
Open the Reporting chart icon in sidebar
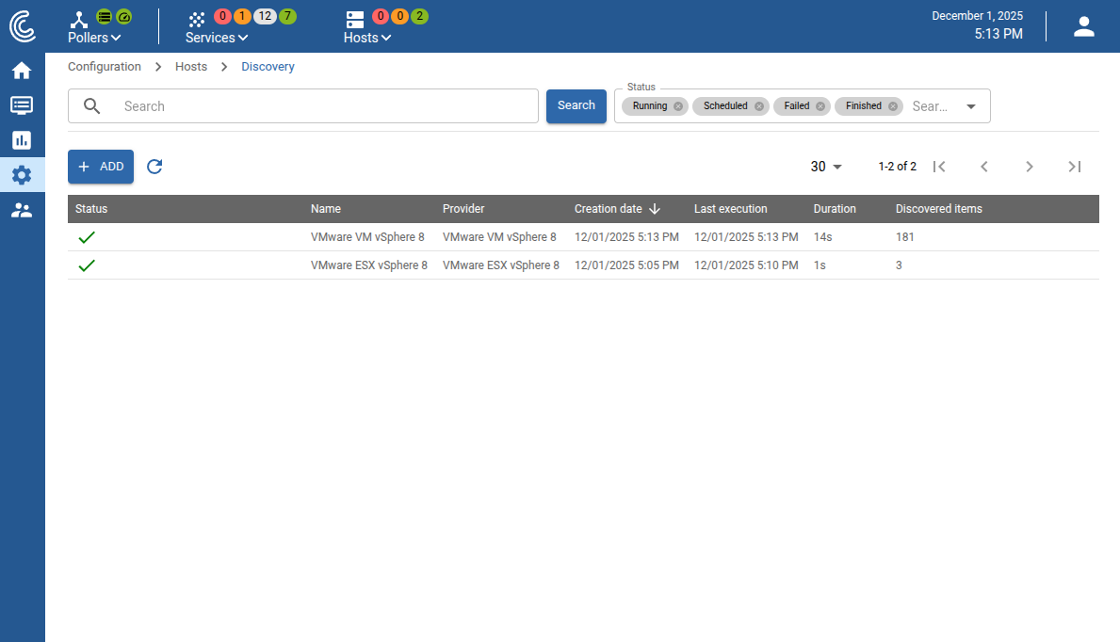tap(22, 140)
